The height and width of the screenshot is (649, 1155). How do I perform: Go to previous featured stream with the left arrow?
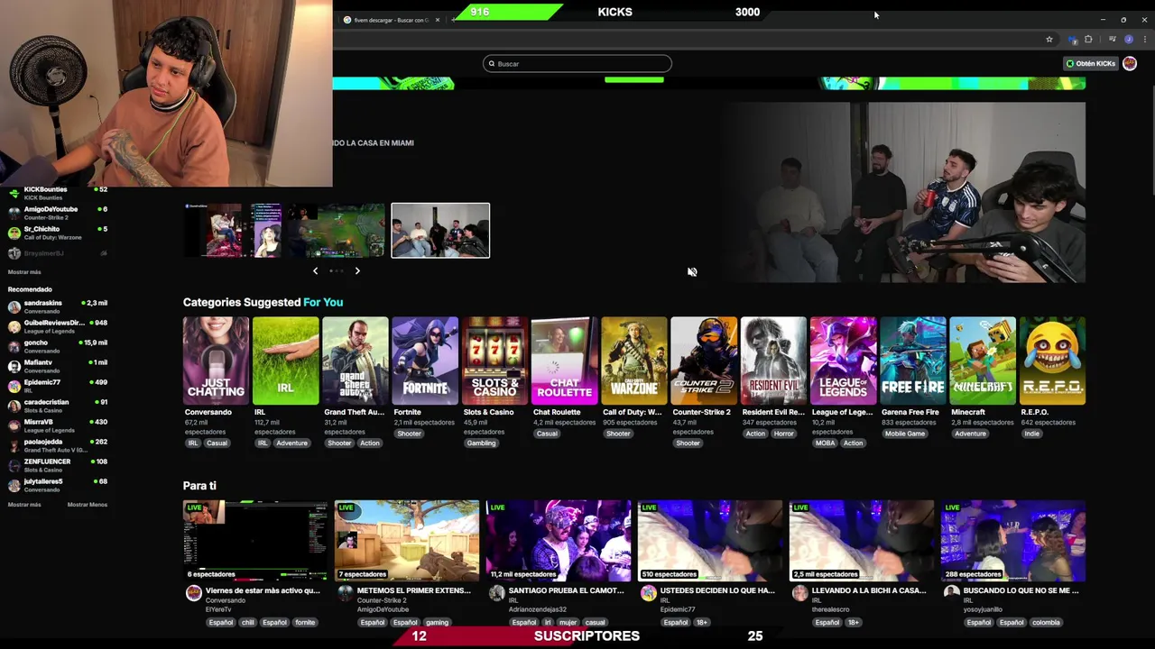[x=315, y=270]
